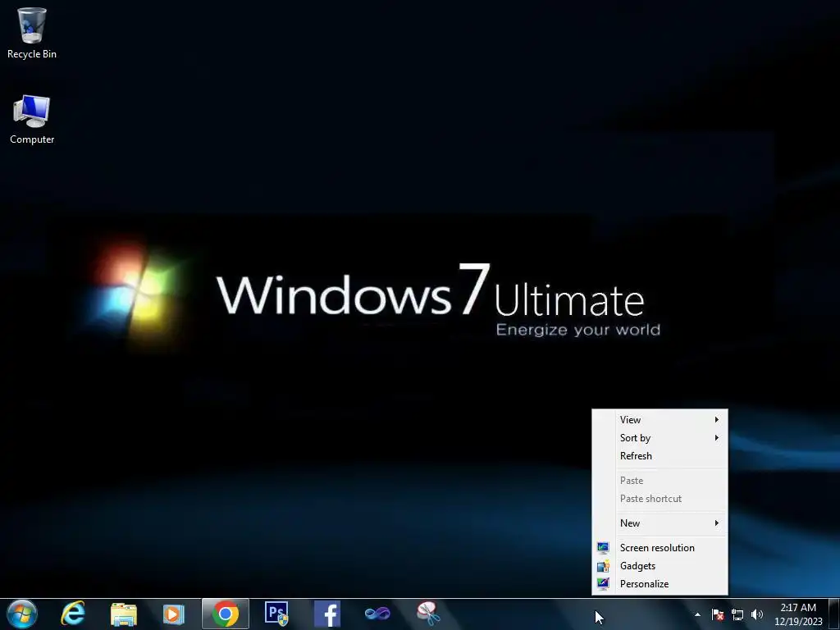Open the Windows Start orb
The width and height of the screenshot is (840, 630).
[21, 614]
